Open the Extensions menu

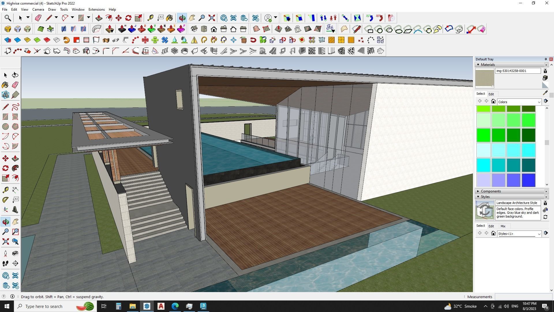pos(96,10)
